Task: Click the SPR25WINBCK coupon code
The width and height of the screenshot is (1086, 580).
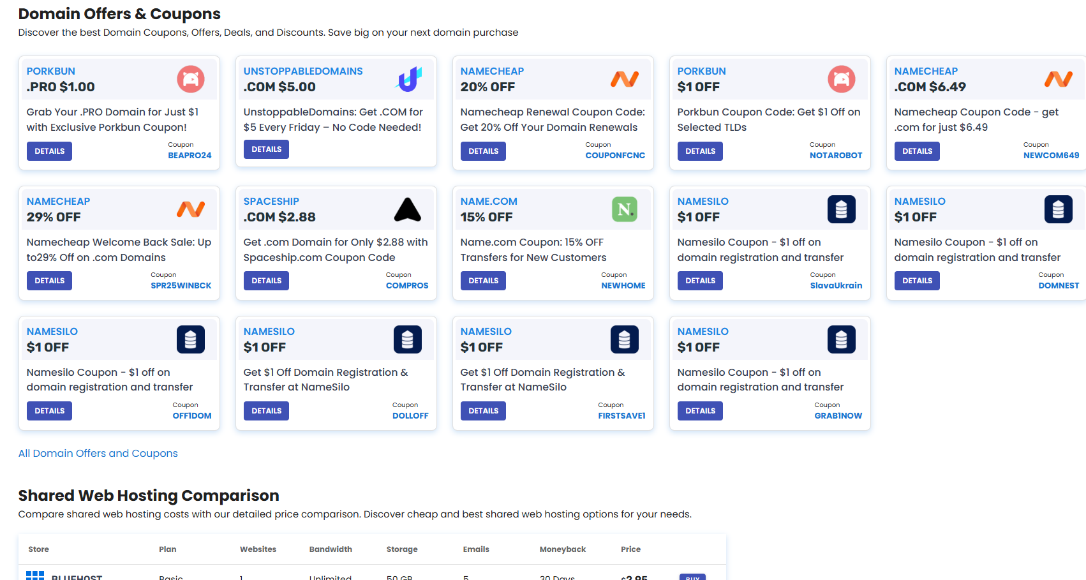Action: click(181, 286)
